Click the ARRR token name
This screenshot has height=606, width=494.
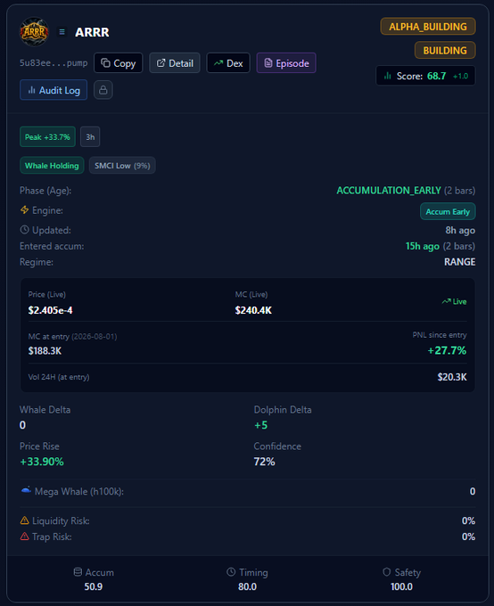point(92,32)
